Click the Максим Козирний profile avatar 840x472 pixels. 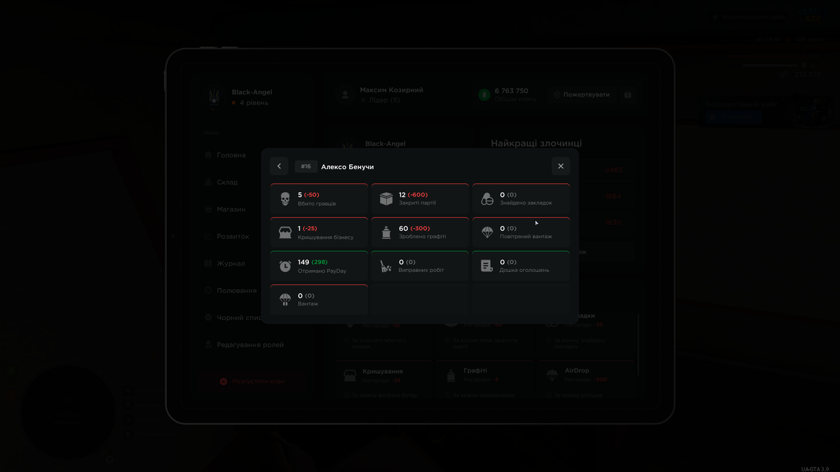click(345, 95)
